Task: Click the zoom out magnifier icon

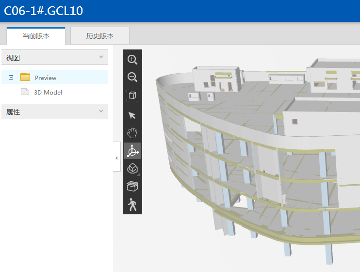Action: click(x=132, y=77)
